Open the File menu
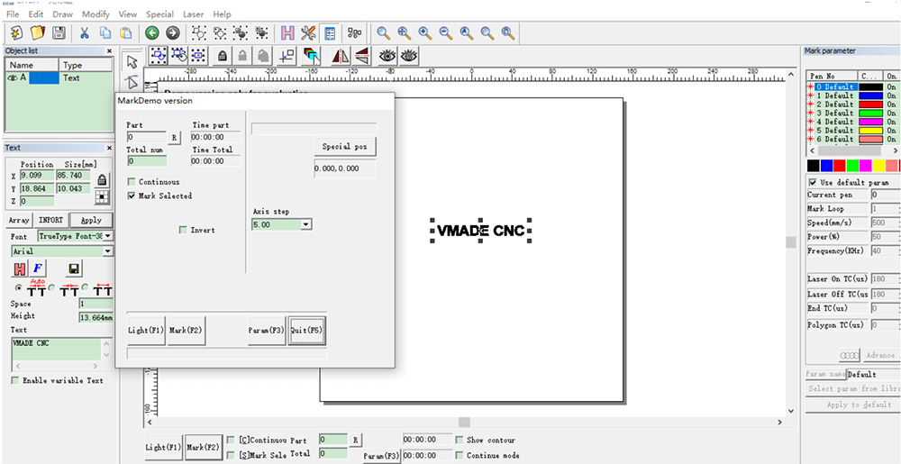 (x=14, y=14)
